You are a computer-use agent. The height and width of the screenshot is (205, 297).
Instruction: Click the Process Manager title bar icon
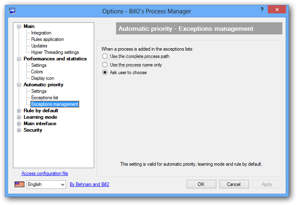pyautogui.click(x=12, y=11)
